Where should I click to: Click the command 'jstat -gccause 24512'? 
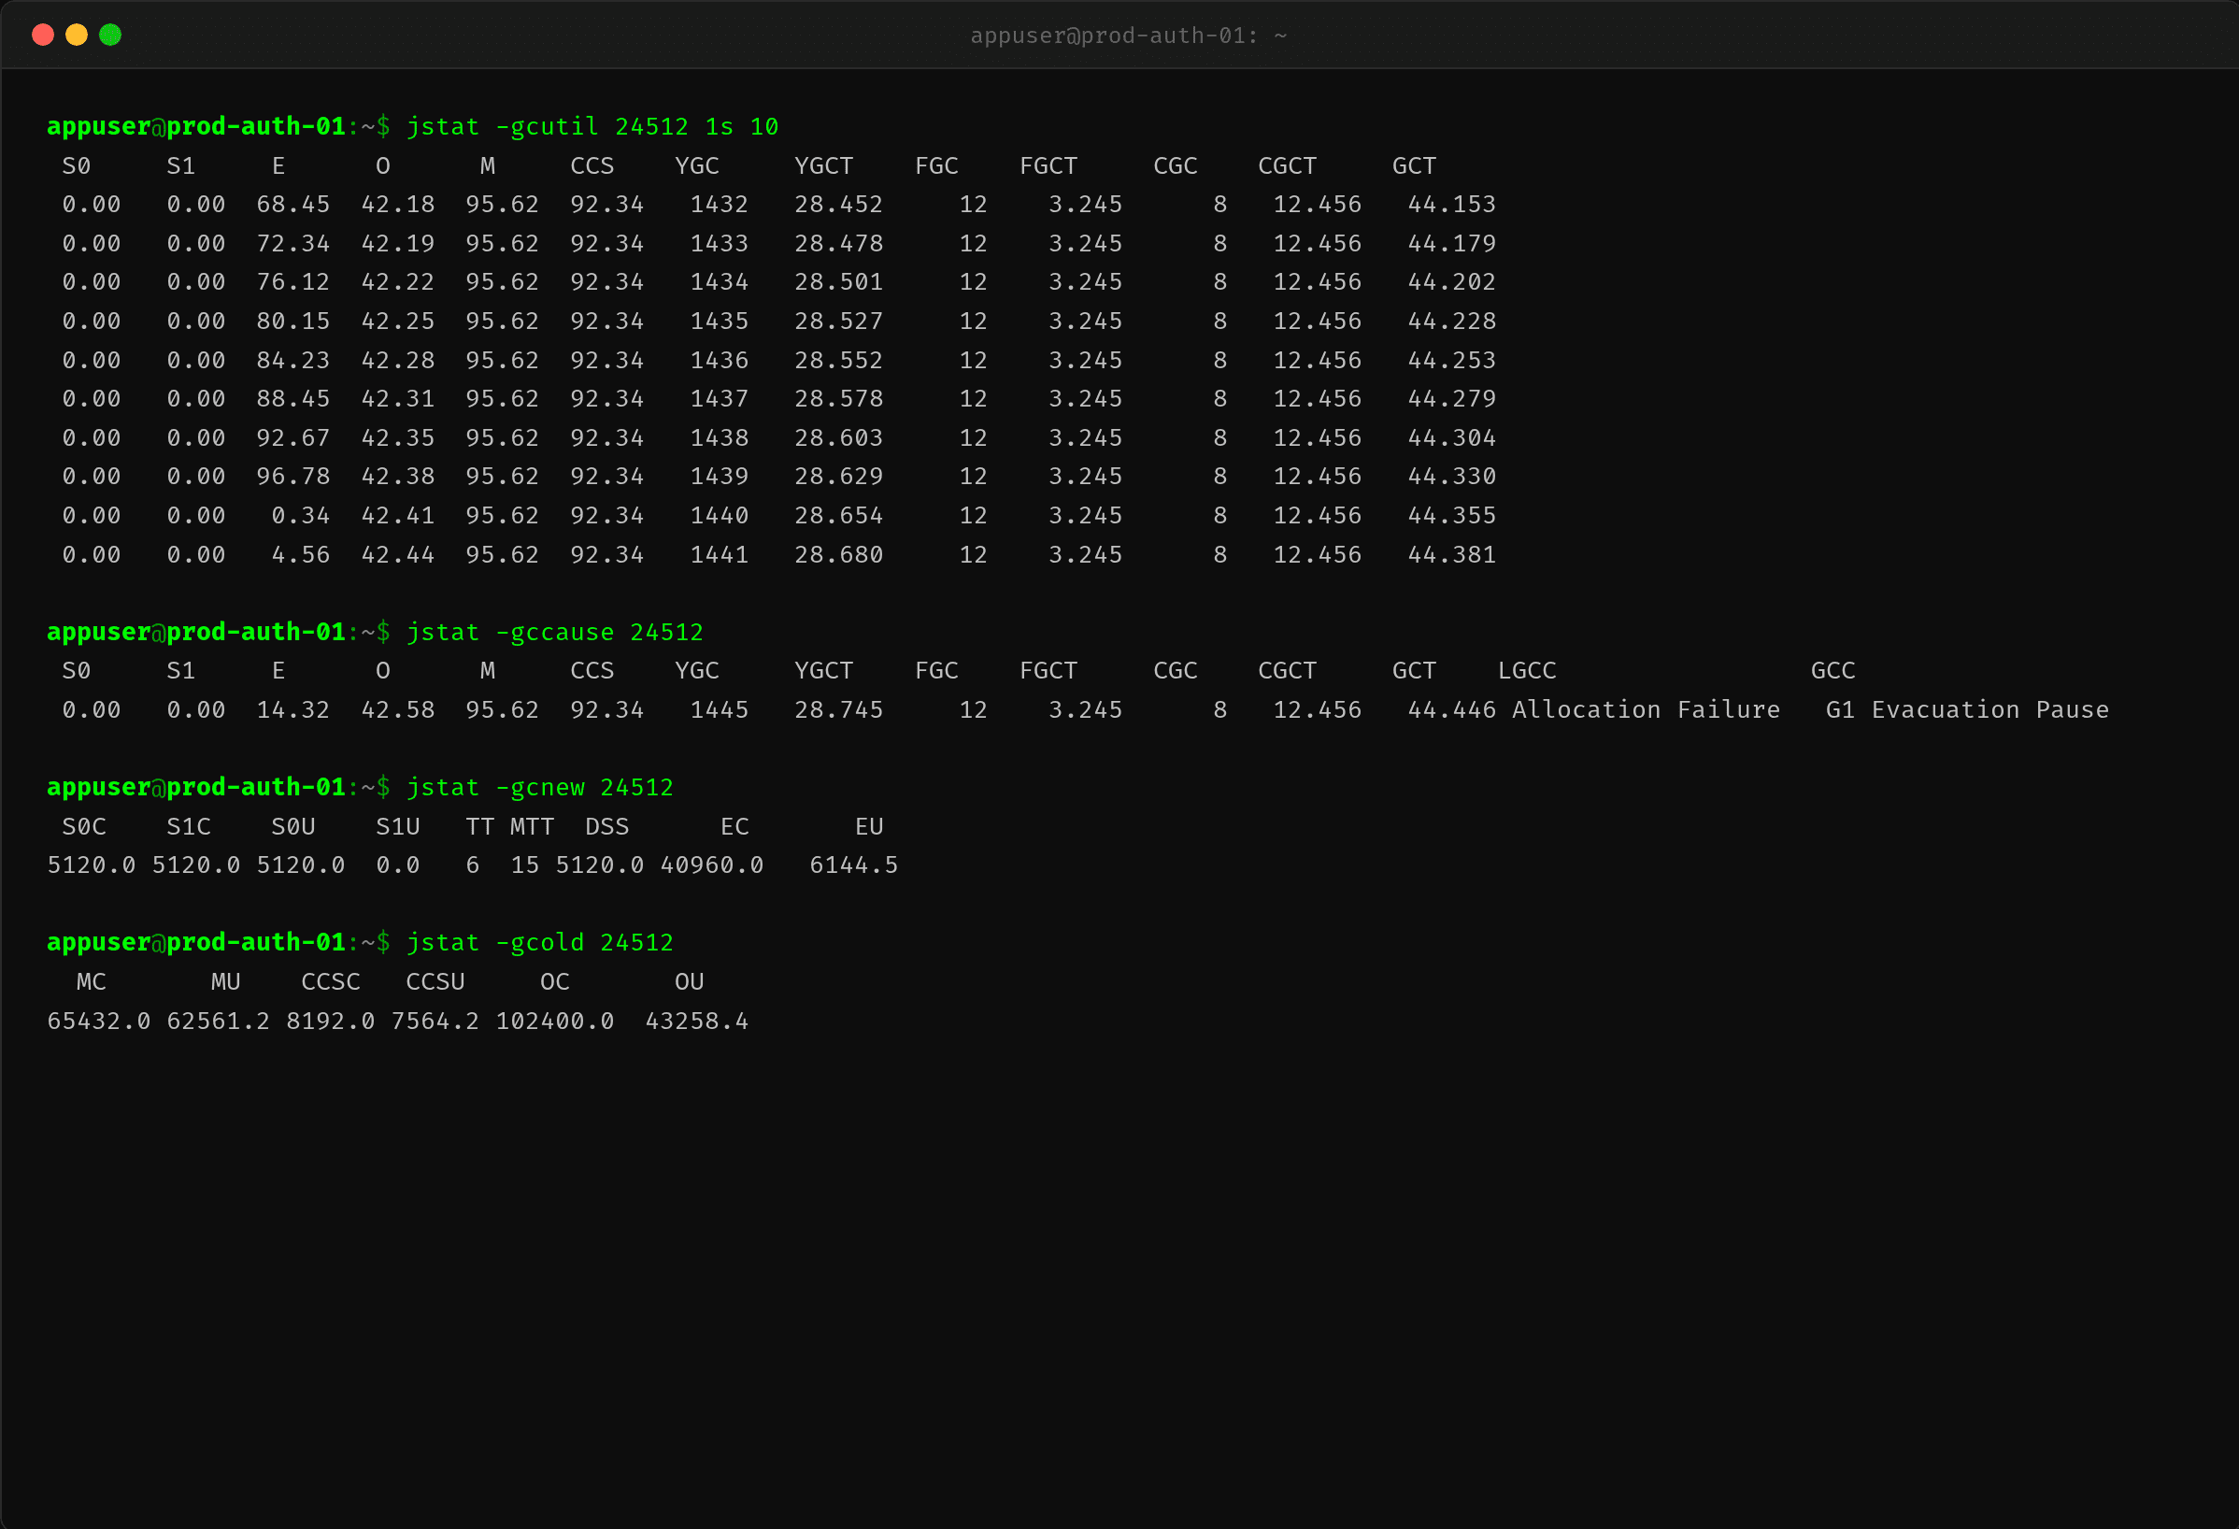[555, 632]
